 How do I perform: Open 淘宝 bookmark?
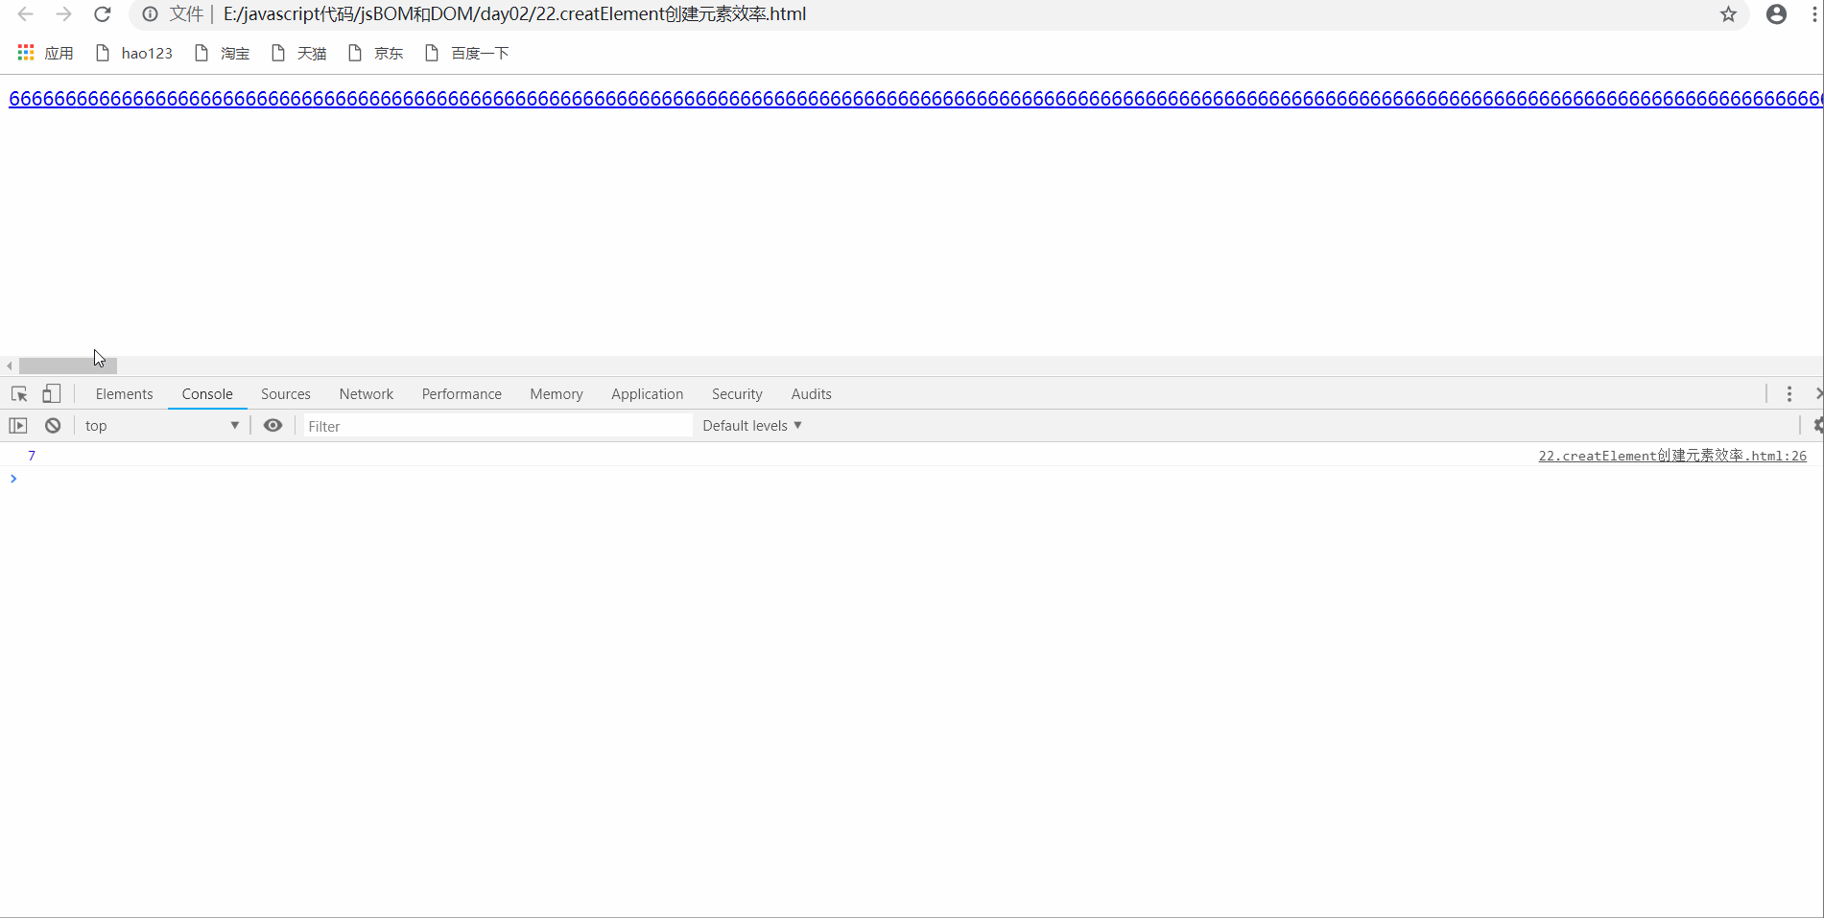click(x=223, y=53)
